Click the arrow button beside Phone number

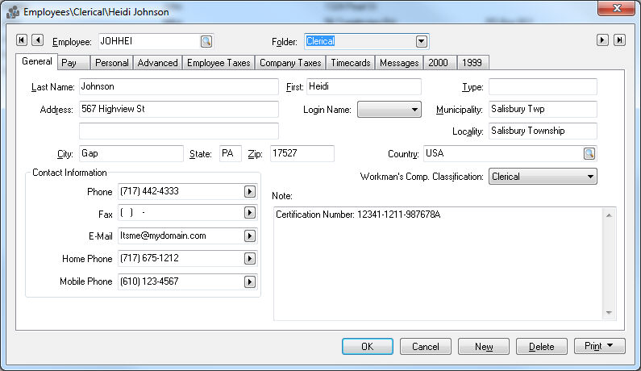(250, 192)
